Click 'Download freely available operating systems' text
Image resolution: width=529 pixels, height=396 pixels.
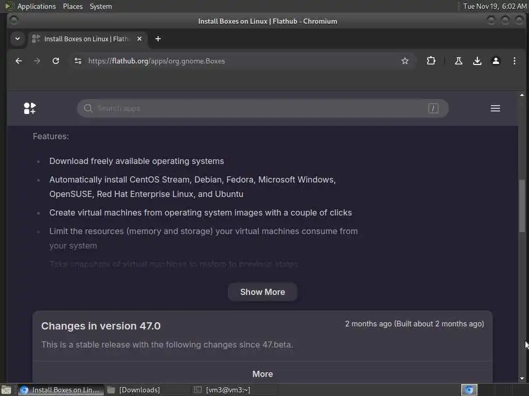coord(136,161)
